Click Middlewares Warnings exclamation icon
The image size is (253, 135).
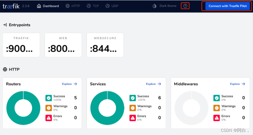pyautogui.click(x=216, y=108)
